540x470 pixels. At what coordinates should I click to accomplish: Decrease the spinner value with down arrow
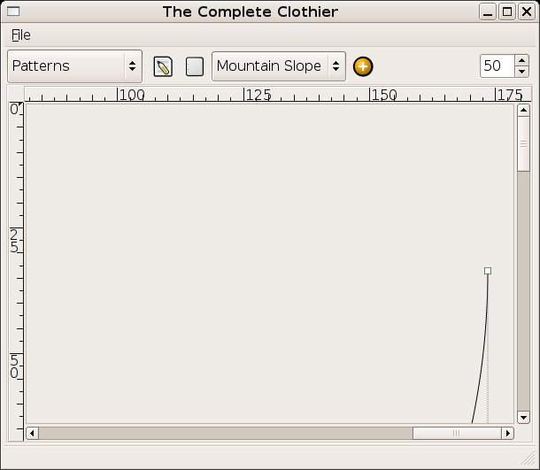(521, 72)
